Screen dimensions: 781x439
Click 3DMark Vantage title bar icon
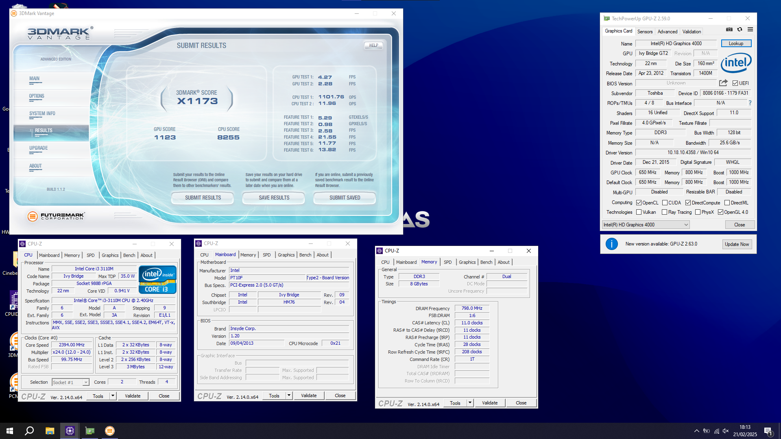(x=14, y=13)
